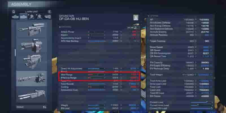Click the EN Capacity row
The height and width of the screenshot is (113, 226).
[x=181, y=62]
